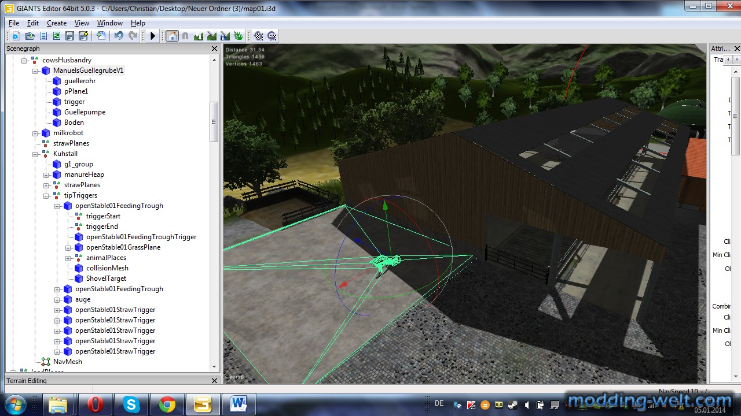Close the Scenegraph panel
Image resolution: width=741 pixels, height=416 pixels.
pos(214,49)
